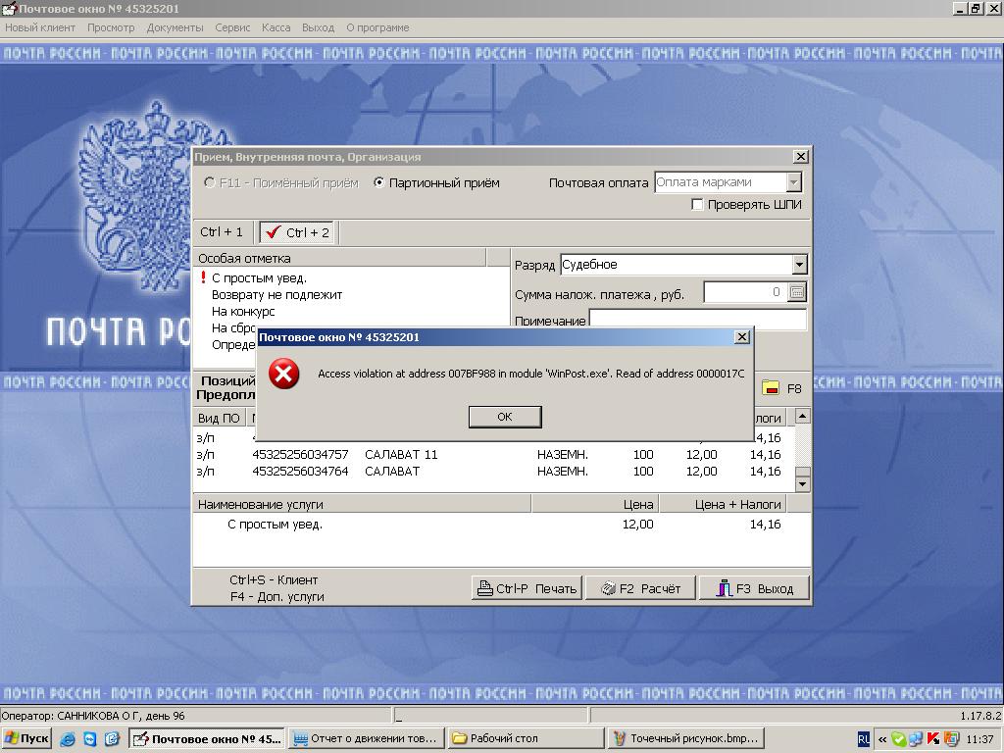This screenshot has width=1004, height=753.
Task: Select С простым увед. service row
Action: (493, 525)
